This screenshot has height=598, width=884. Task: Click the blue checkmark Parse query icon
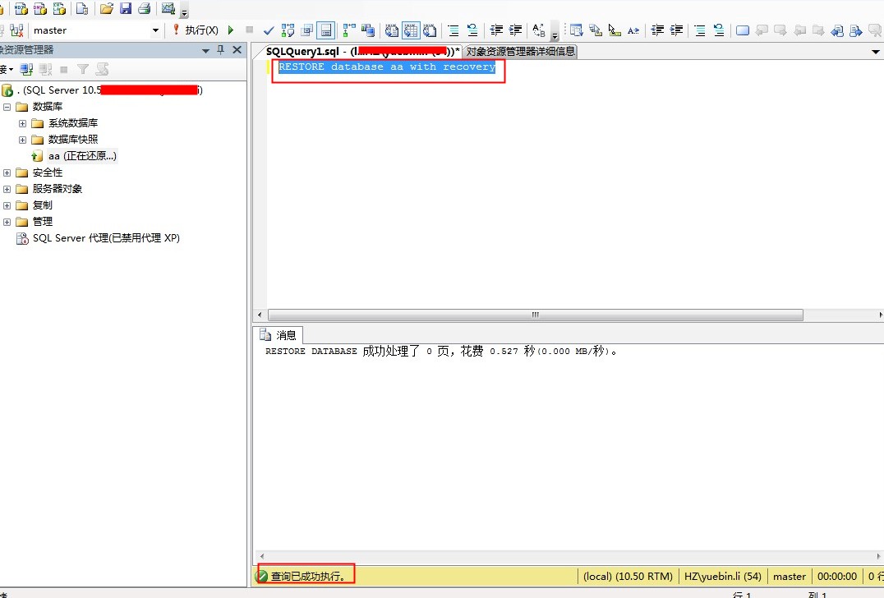click(x=268, y=30)
